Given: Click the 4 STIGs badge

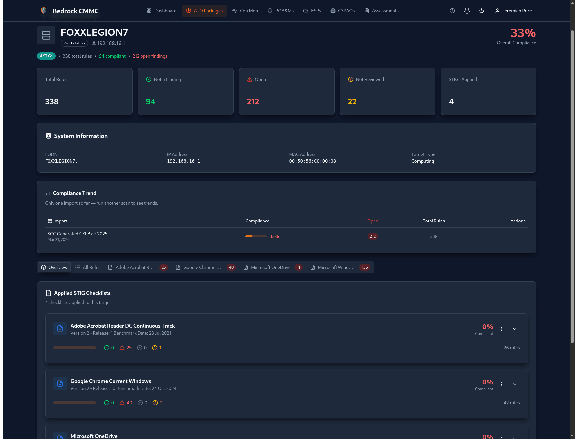Looking at the screenshot, I should [x=46, y=56].
